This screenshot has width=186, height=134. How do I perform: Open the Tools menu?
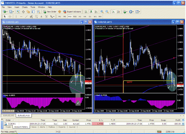33,7
